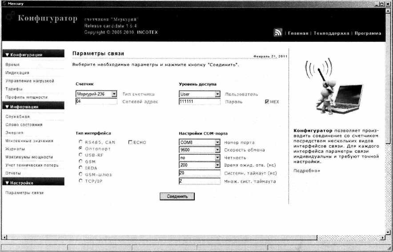Click the RSS feed icon in header

tap(278, 32)
